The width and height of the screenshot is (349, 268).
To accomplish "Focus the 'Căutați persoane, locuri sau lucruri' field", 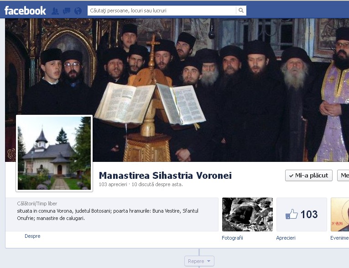I will (162, 10).
